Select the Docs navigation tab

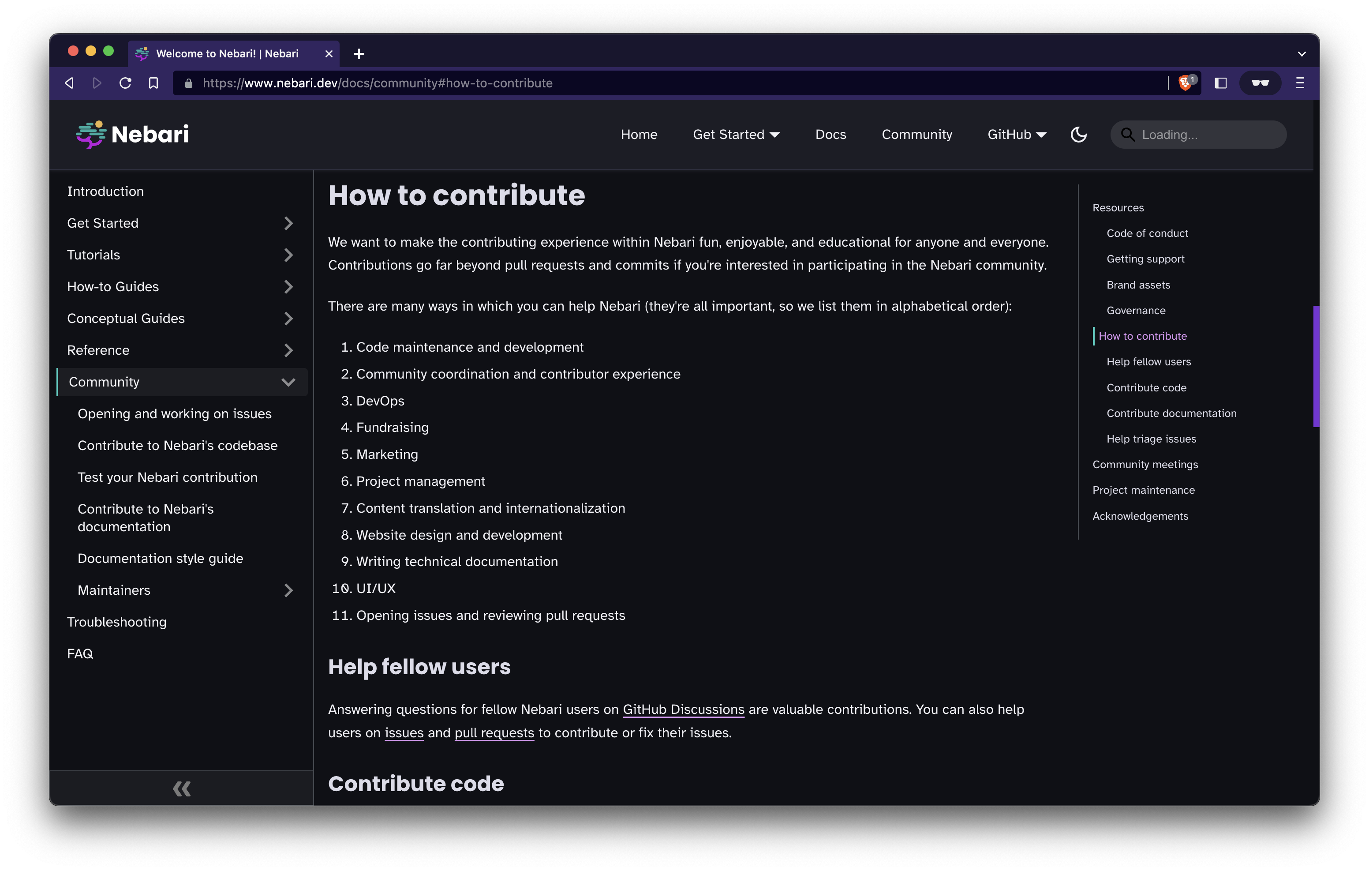pos(830,134)
